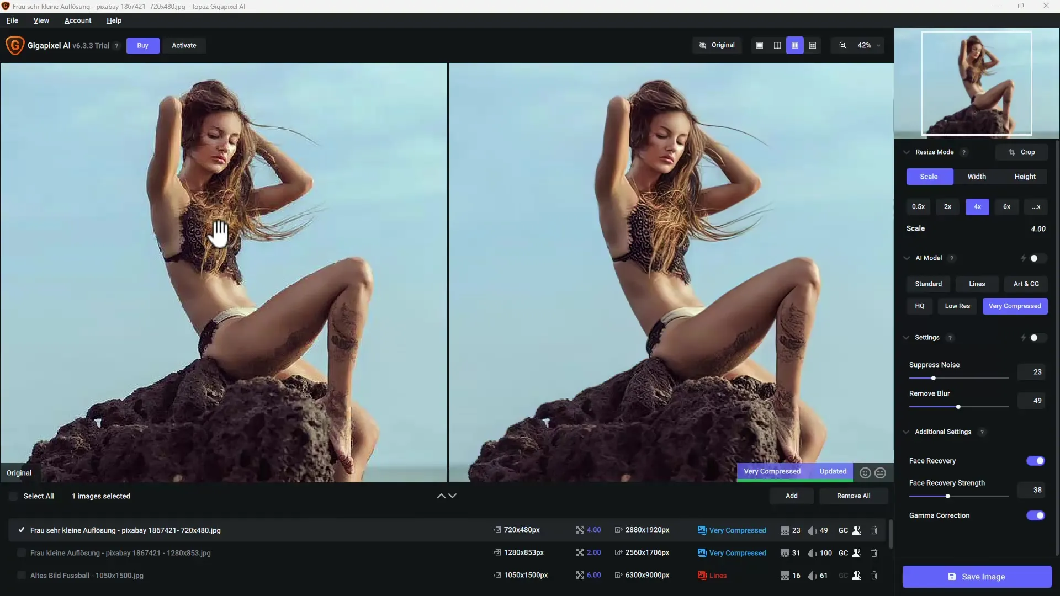
Task: Click the split view comparison icon
Action: click(x=777, y=45)
